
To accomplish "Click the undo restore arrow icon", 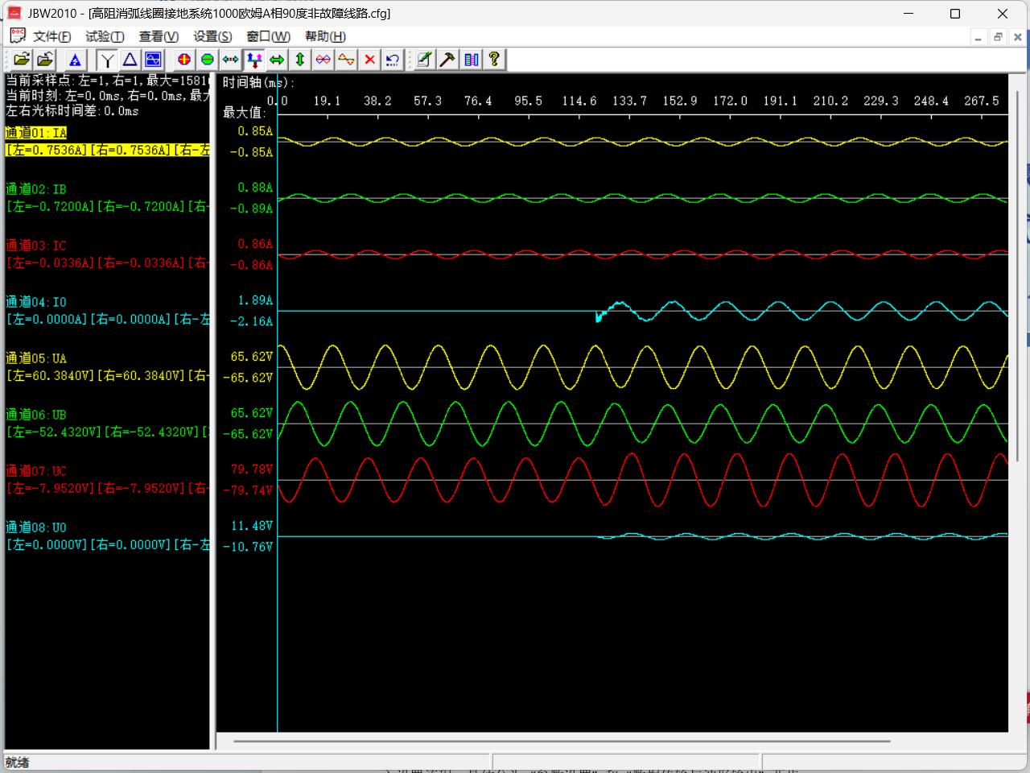I will coord(393,60).
